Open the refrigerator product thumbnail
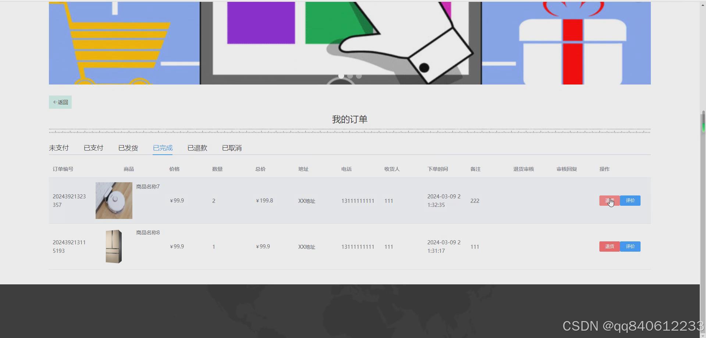This screenshot has height=338, width=706. coord(114,247)
